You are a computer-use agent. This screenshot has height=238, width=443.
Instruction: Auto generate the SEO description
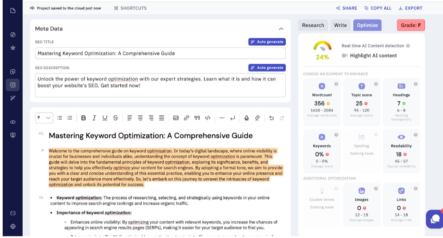point(267,68)
